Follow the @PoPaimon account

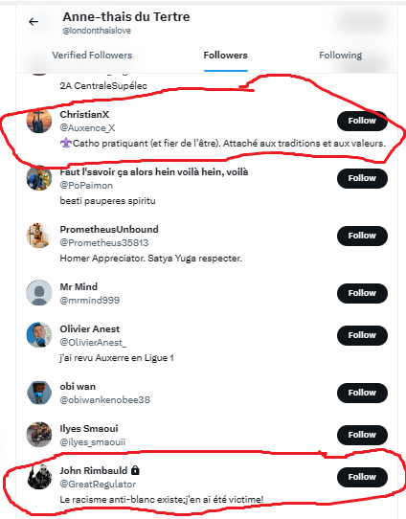(362, 178)
